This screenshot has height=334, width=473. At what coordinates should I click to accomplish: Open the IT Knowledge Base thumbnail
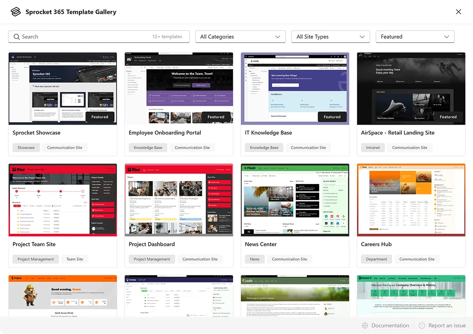coord(295,89)
